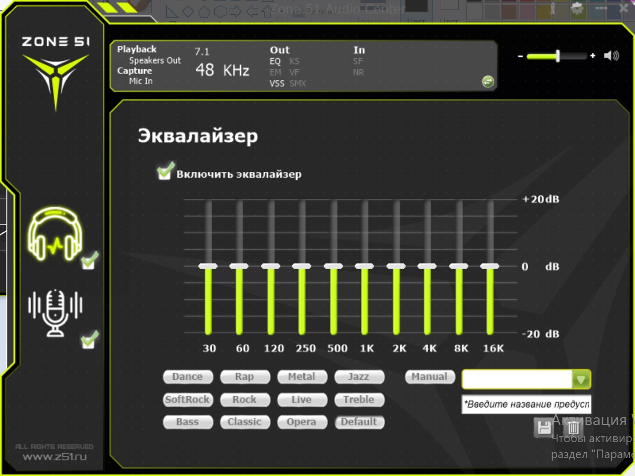635x476 pixels.
Task: Click the 500 Hz band slider handle
Action: click(x=334, y=266)
